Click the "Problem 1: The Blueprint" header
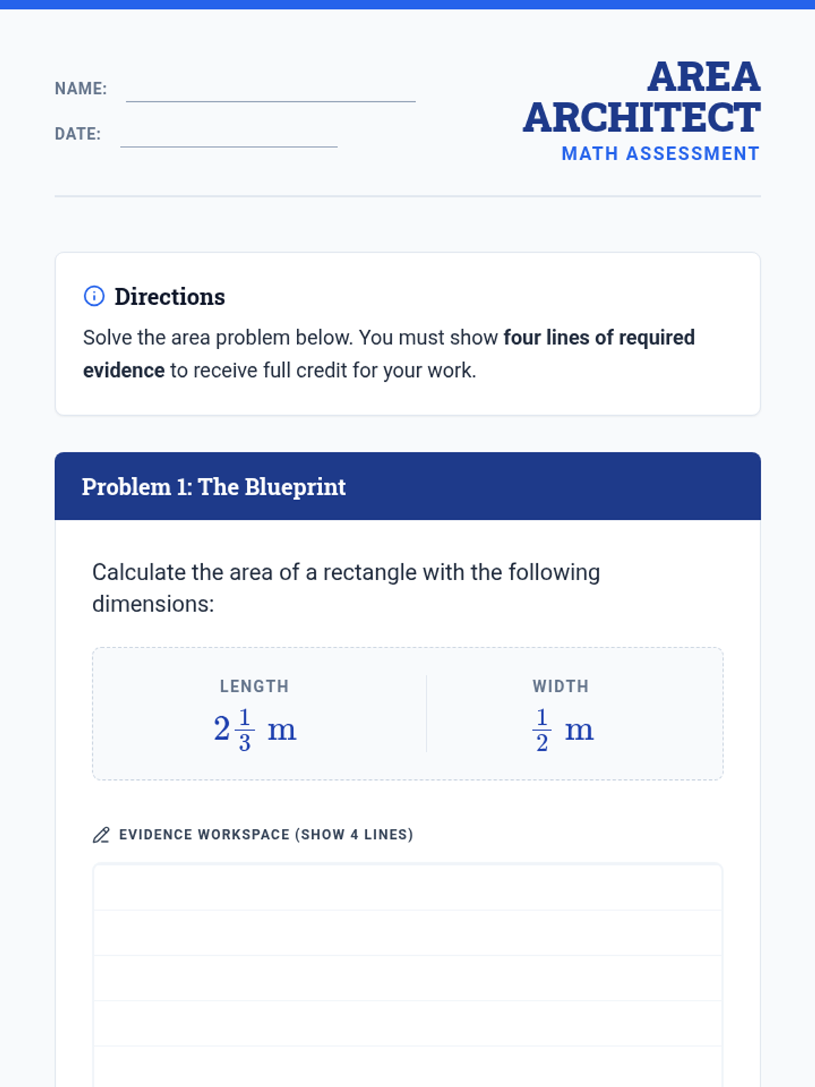This screenshot has width=815, height=1087. (214, 487)
